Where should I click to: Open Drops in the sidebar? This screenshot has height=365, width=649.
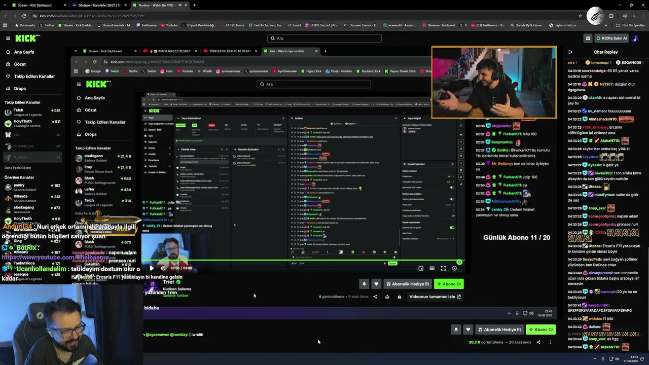coord(20,88)
